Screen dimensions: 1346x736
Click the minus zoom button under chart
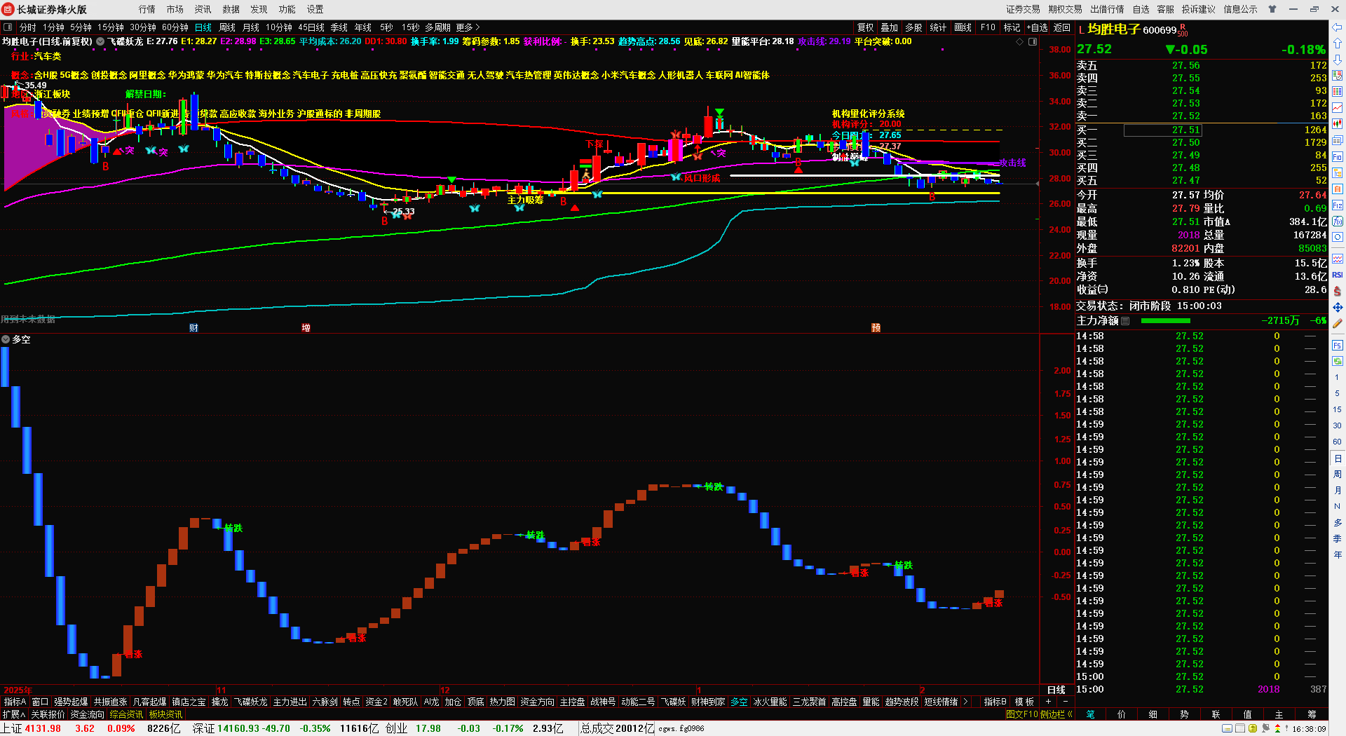[x=1066, y=702]
